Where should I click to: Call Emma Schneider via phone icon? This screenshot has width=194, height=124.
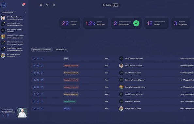coord(35,87)
